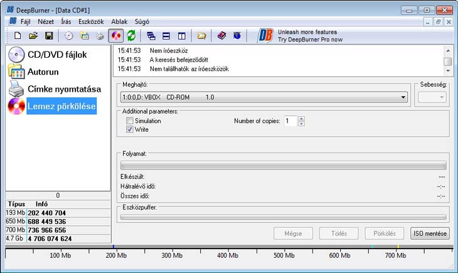Decrease Number of copies with down arrow
This screenshot has height=273, width=458.
point(301,124)
